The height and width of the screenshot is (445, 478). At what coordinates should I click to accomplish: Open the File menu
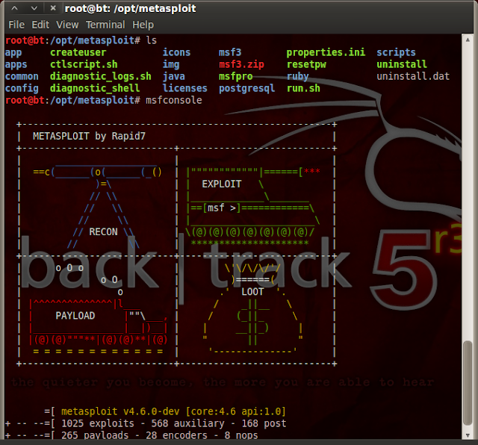pyautogui.click(x=16, y=25)
